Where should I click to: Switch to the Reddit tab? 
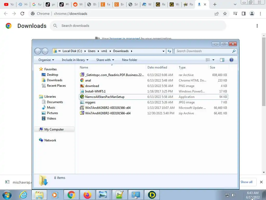[x=78, y=4]
